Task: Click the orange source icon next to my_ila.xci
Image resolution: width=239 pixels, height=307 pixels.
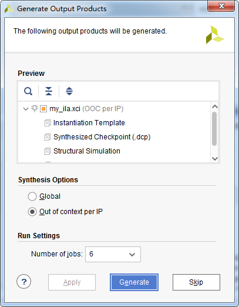Action: (x=43, y=109)
